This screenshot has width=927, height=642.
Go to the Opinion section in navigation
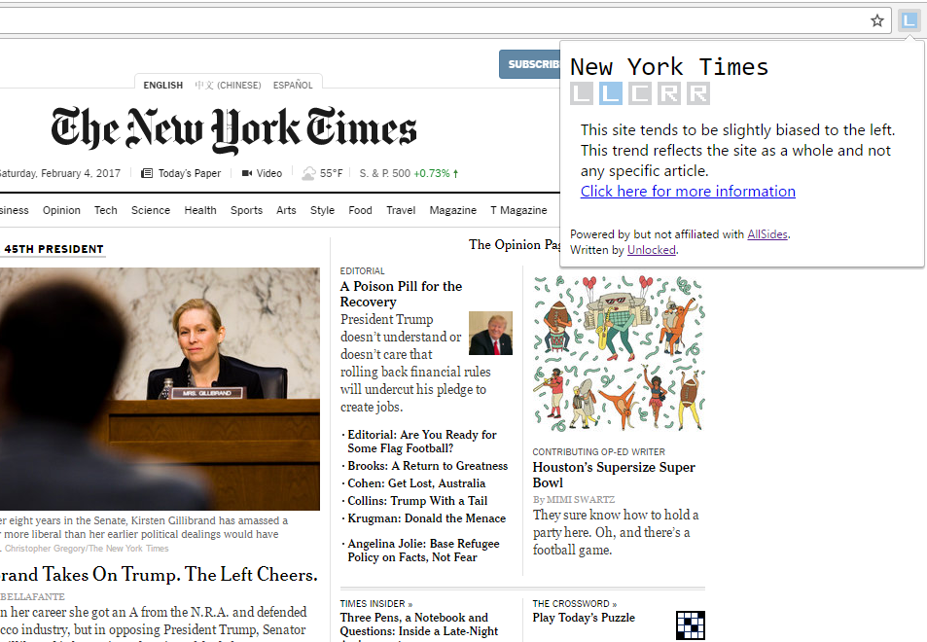(x=61, y=210)
